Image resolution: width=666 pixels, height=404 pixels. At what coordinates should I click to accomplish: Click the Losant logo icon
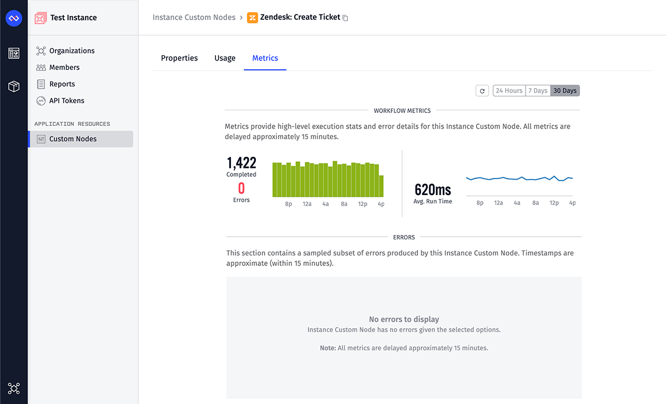tap(13, 18)
